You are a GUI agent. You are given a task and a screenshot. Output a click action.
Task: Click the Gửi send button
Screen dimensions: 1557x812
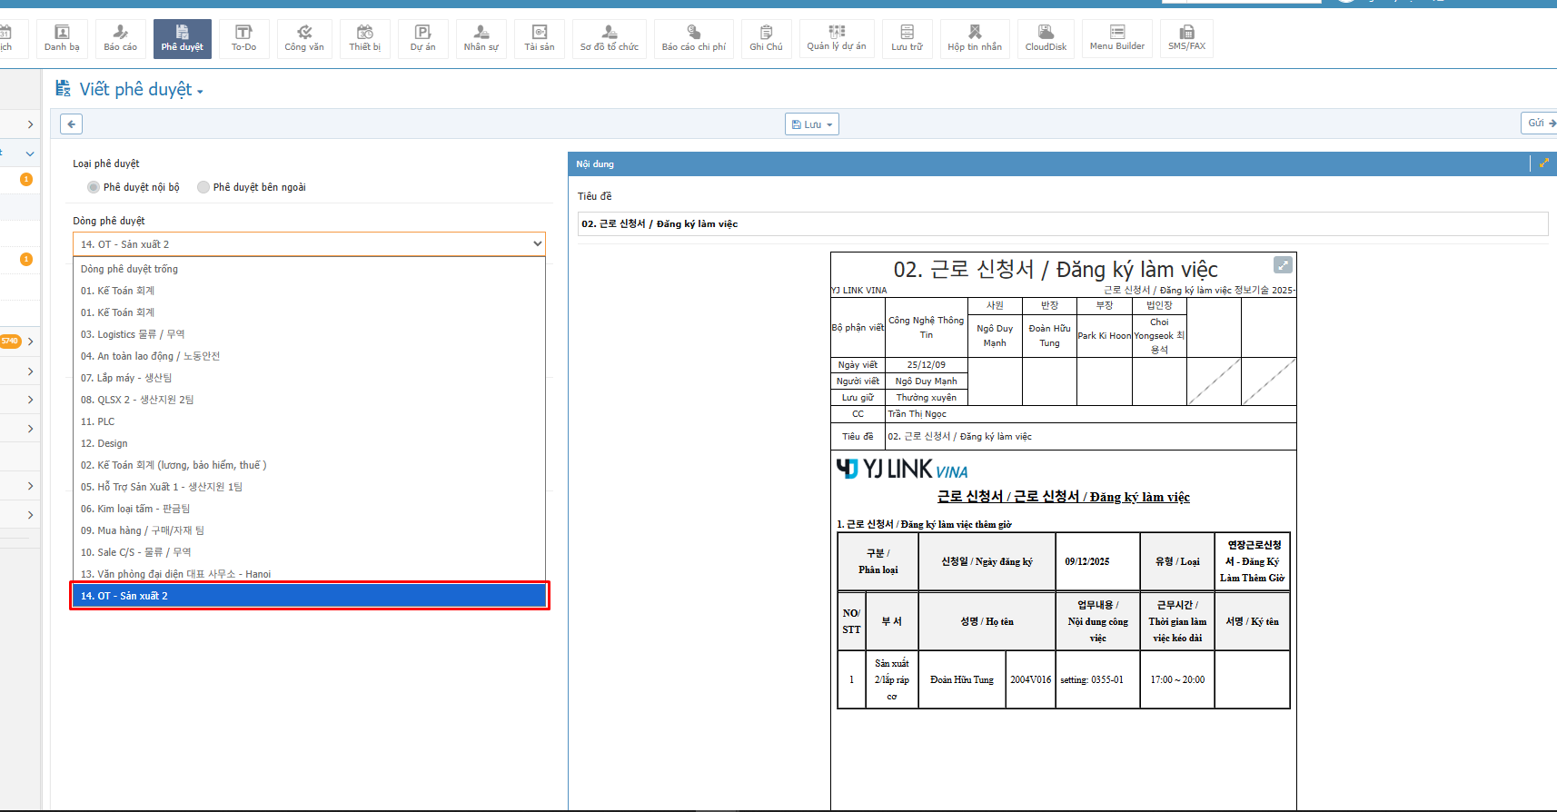click(x=1539, y=124)
